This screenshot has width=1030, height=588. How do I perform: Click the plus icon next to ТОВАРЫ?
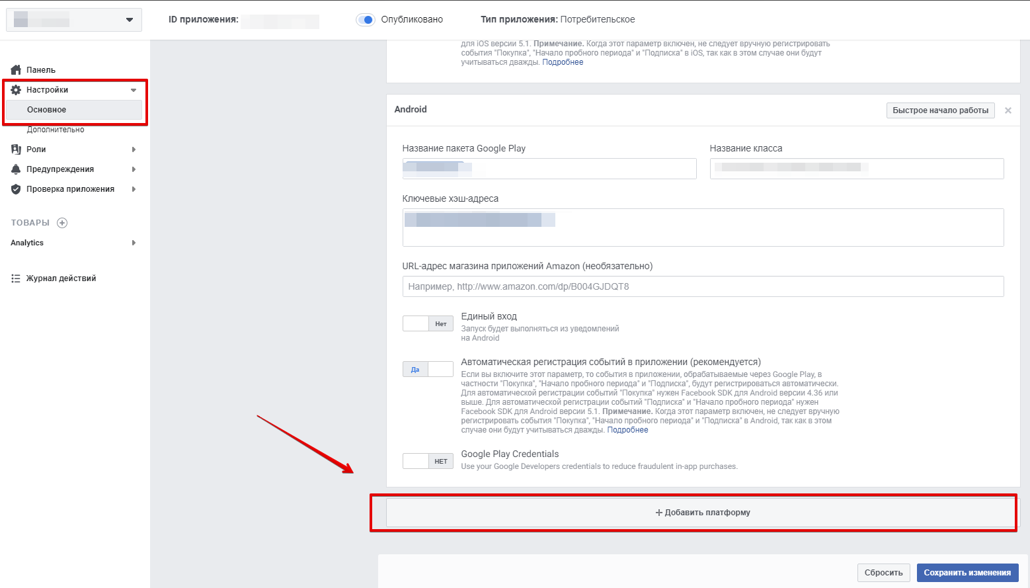pyautogui.click(x=62, y=223)
